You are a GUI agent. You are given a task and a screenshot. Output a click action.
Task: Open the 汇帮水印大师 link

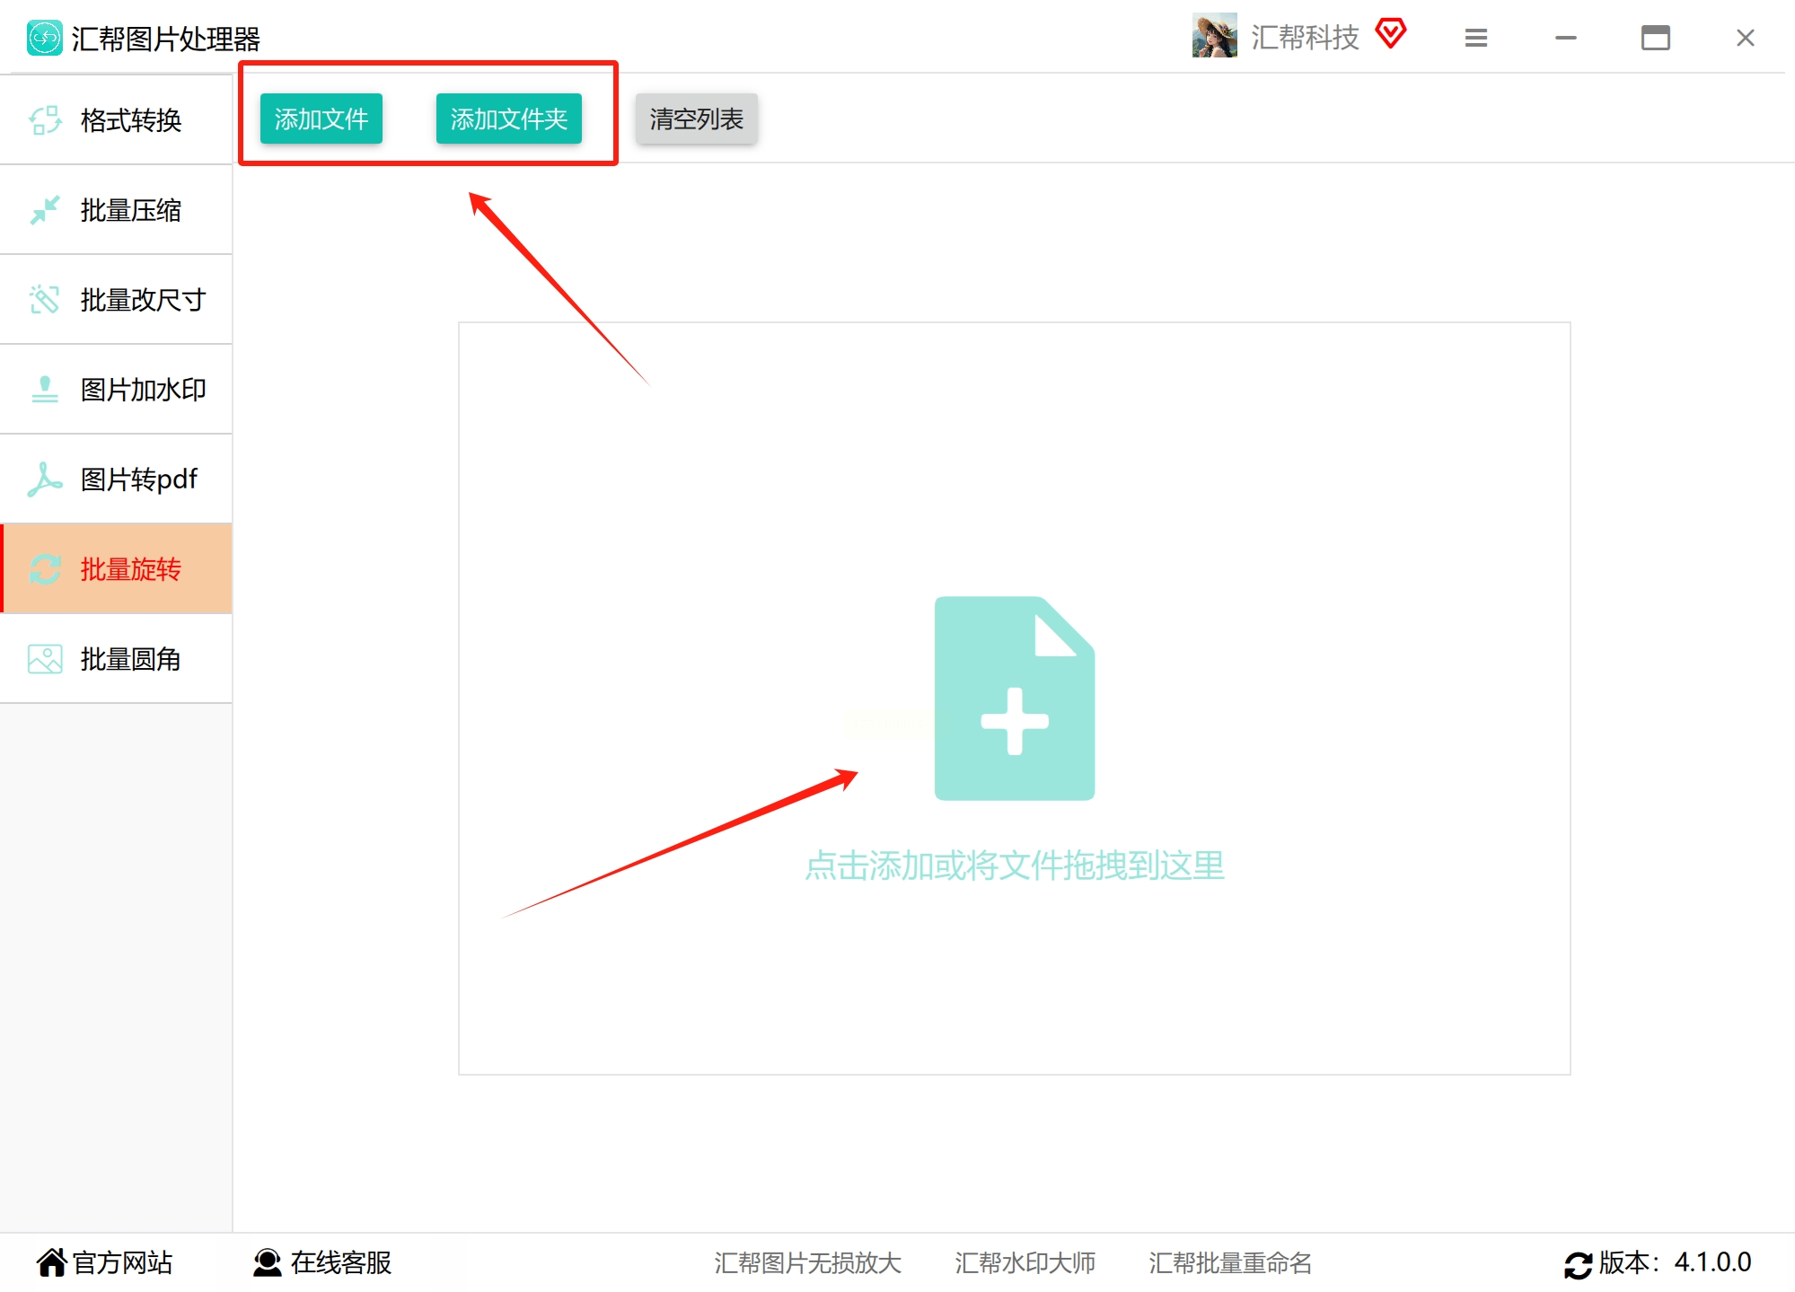pyautogui.click(x=1025, y=1262)
